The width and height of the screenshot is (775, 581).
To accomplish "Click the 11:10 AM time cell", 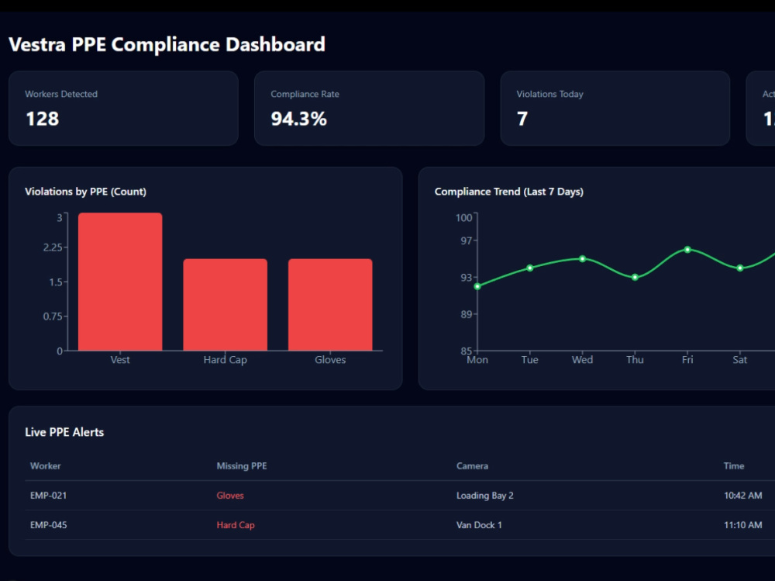I will pos(743,525).
